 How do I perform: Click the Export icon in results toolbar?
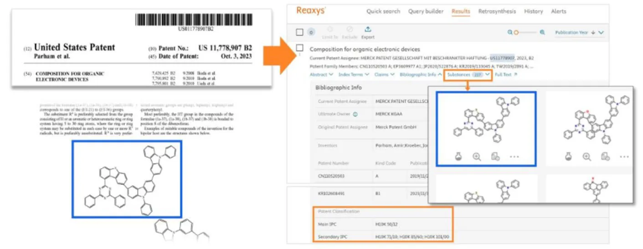(x=368, y=30)
